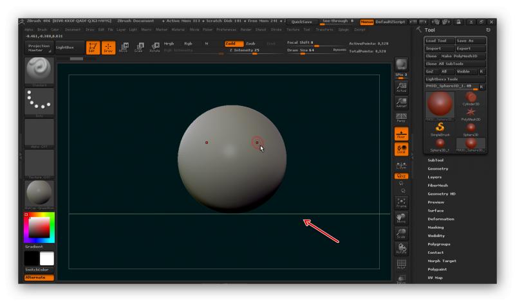This screenshot has width=515, height=302.
Task: Toggle the Floor grid button
Action: [x=401, y=134]
